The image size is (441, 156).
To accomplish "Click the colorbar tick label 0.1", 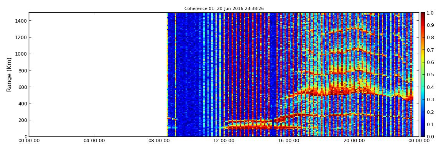I will pyautogui.click(x=430, y=124).
